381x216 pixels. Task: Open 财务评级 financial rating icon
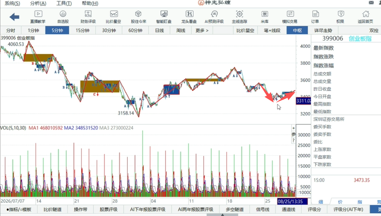click(x=88, y=17)
